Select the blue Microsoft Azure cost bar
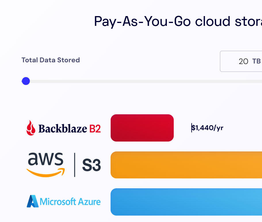 click(x=186, y=202)
